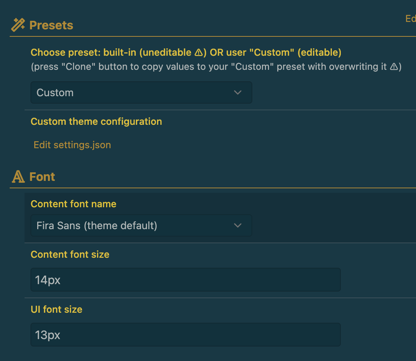Click the Fira Sans (theme default) selector
This screenshot has height=361, width=416.
pyautogui.click(x=141, y=225)
